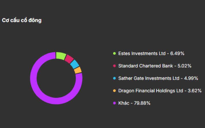Screen dimensions: 205x128
Task: Click the Sather Gate Investments Ltd name
Action: 149,78
